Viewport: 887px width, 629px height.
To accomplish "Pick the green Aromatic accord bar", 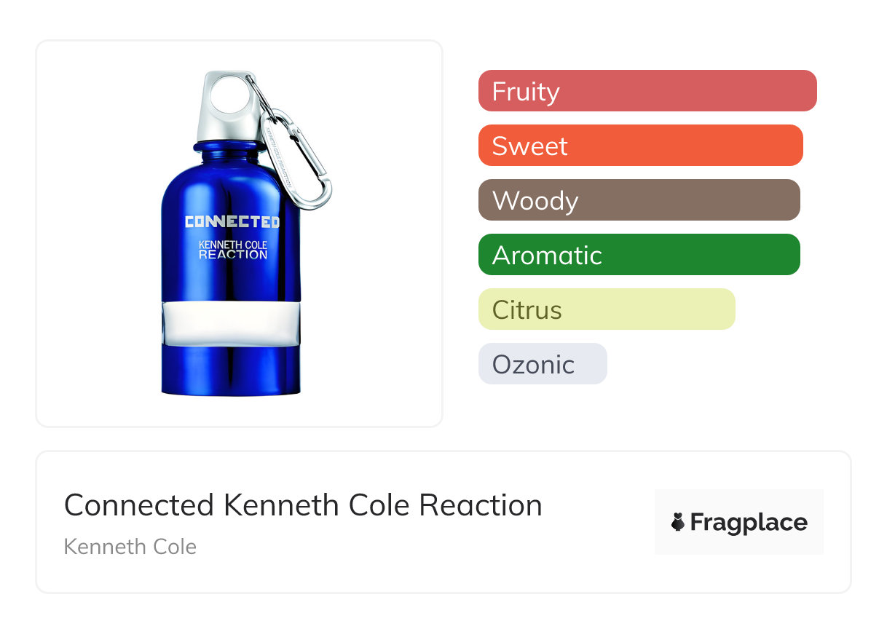I will click(x=639, y=255).
